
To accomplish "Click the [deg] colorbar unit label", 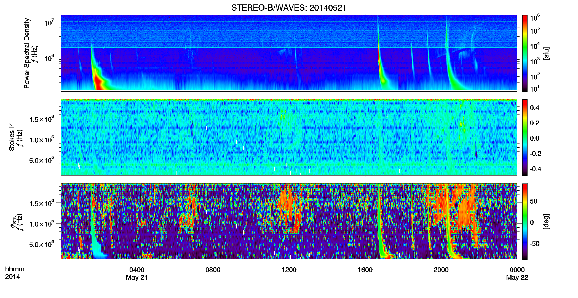I will [546, 221].
